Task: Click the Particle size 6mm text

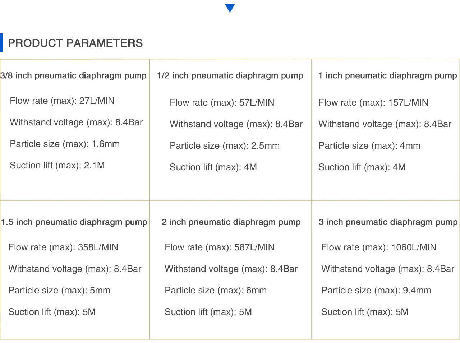Action: 216,291
